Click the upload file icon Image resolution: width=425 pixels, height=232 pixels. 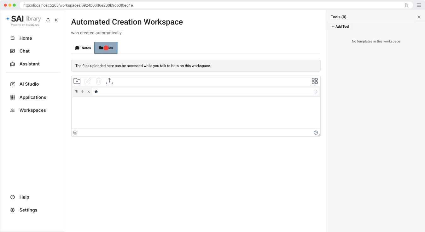click(109, 81)
